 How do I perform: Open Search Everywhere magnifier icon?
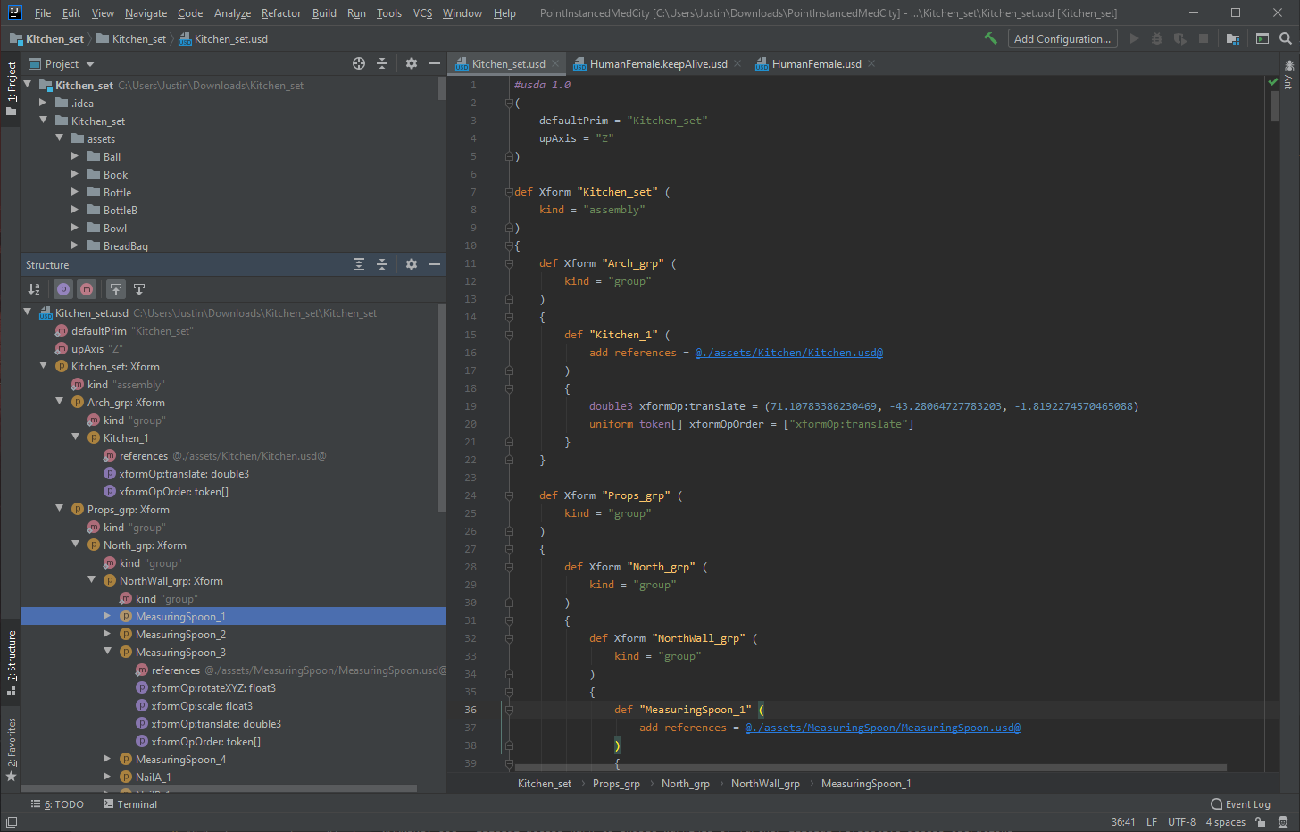pos(1286,38)
